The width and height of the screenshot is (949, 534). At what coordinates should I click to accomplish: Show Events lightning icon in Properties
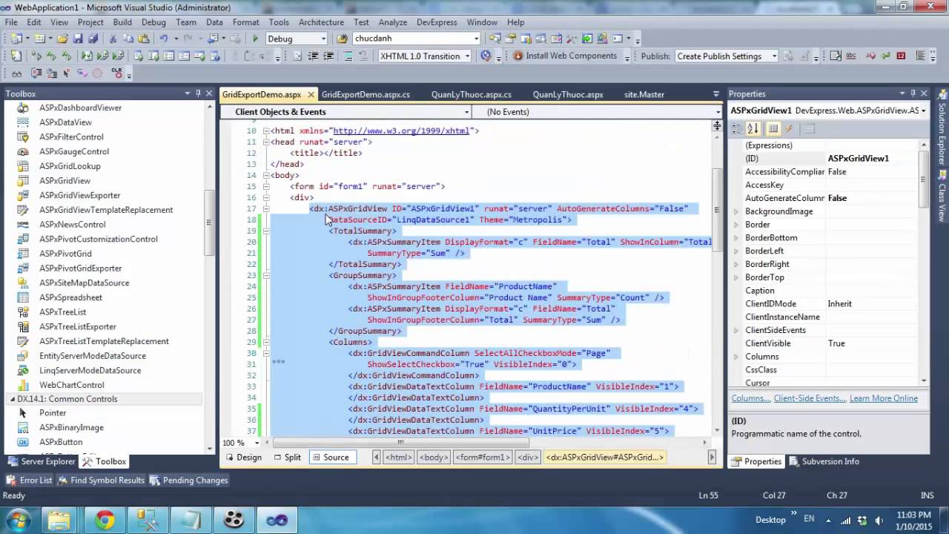[789, 128]
